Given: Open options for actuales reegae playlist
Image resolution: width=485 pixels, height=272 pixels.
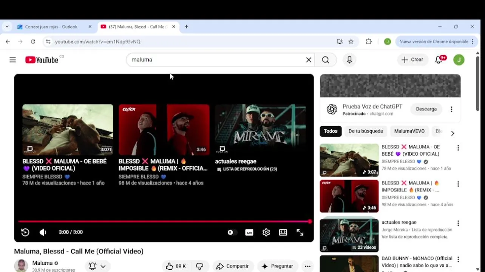Looking at the screenshot, I should pyautogui.click(x=458, y=223).
